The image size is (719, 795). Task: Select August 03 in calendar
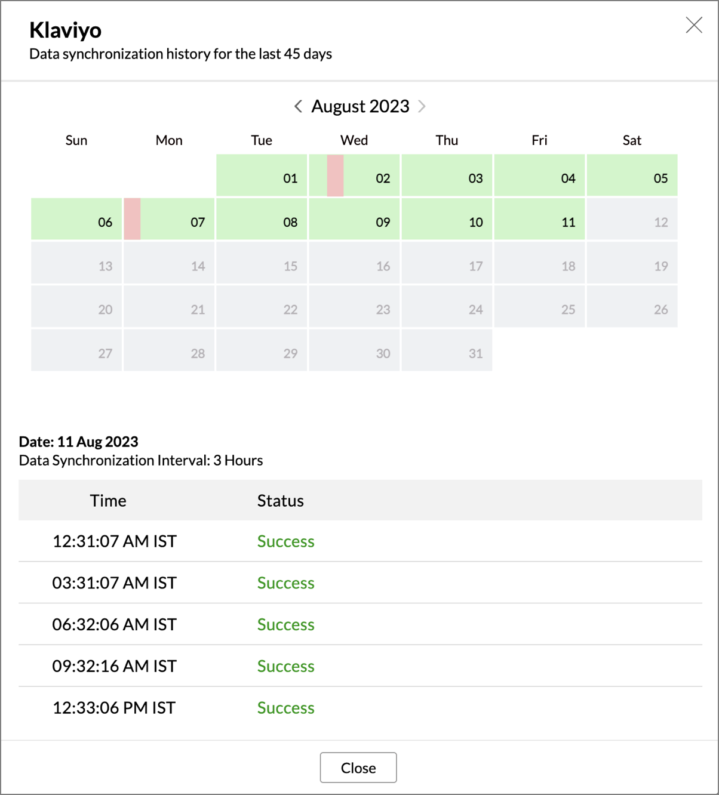(447, 175)
